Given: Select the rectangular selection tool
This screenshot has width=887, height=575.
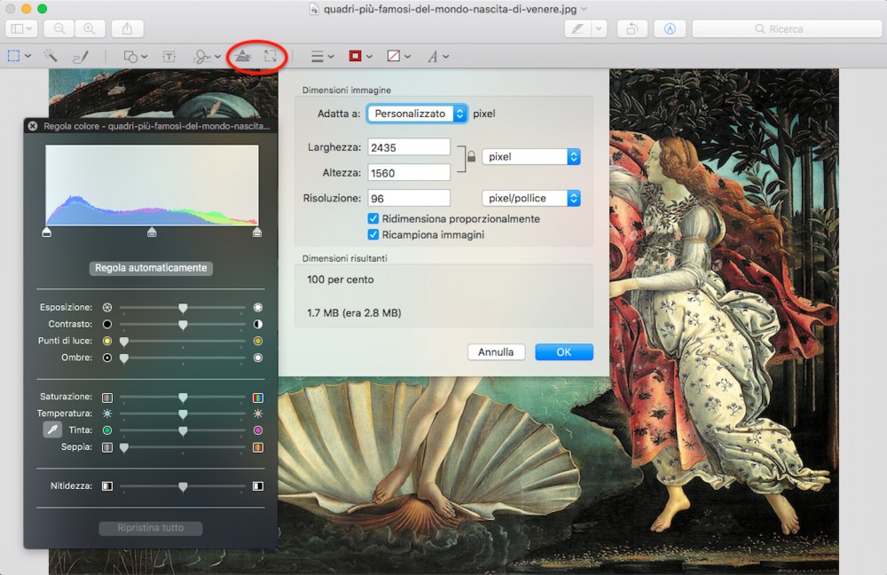Looking at the screenshot, I should (x=16, y=56).
